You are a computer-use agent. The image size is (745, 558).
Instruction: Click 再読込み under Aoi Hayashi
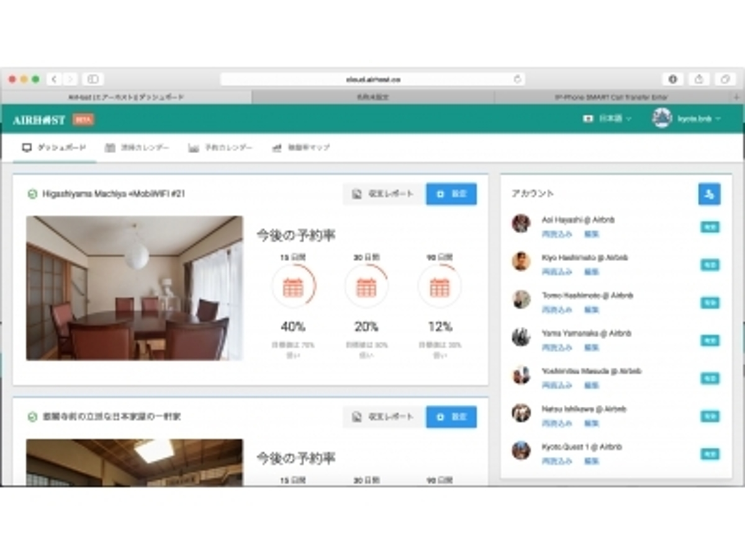(x=557, y=234)
